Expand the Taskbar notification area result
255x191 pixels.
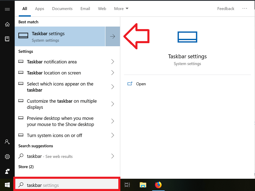52,62
